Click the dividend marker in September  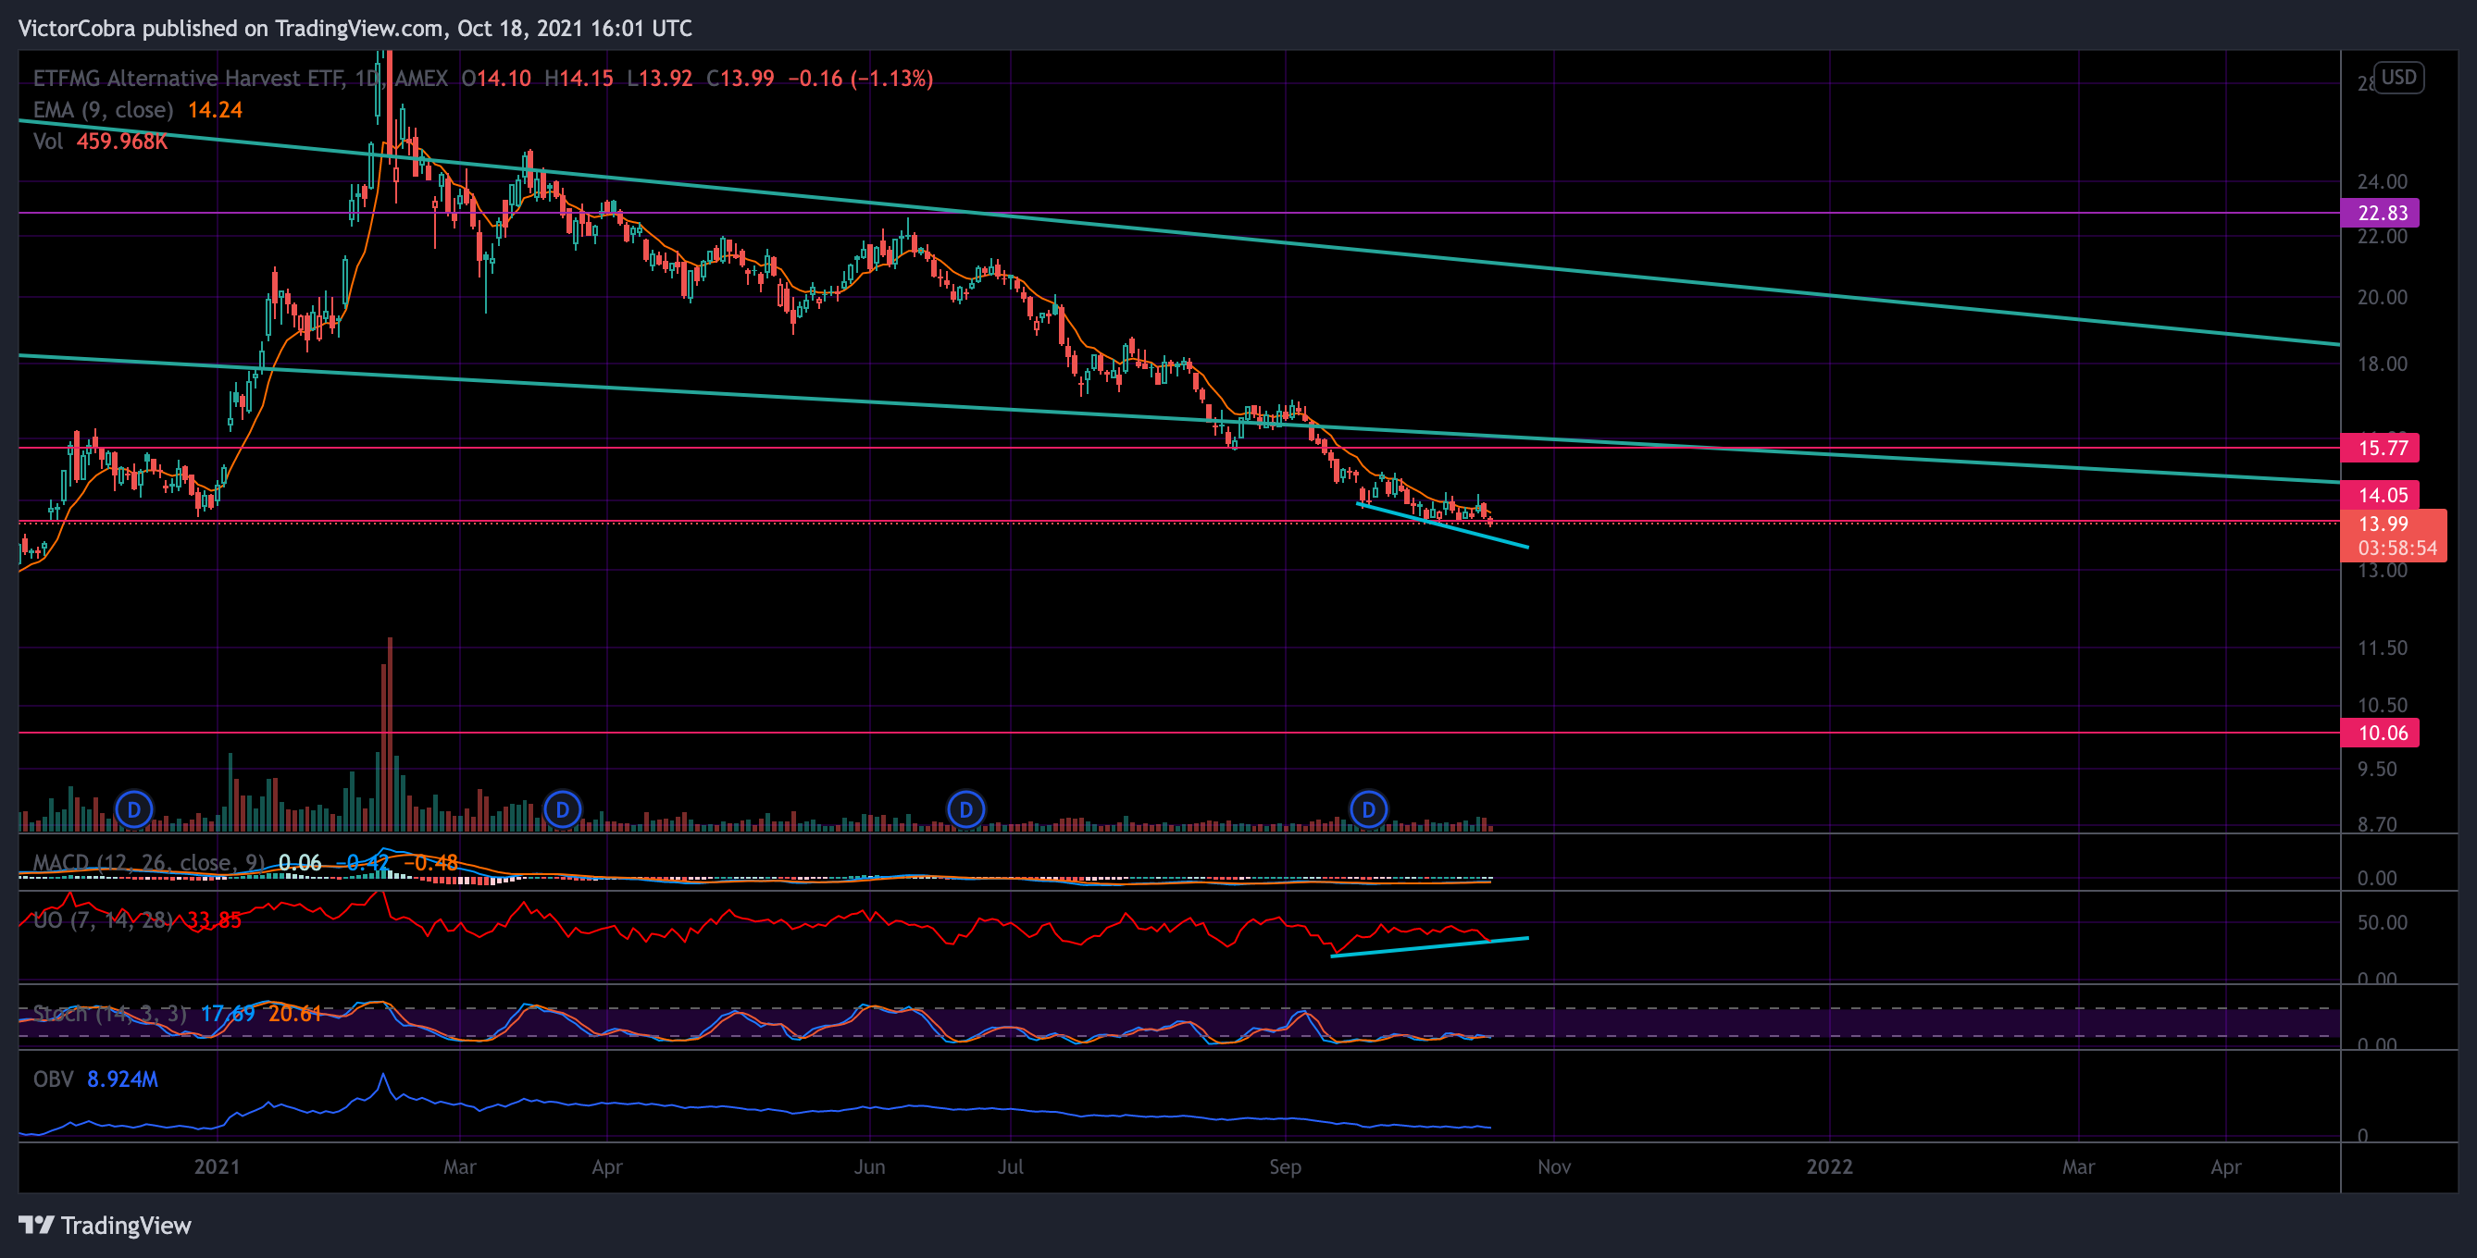tap(1368, 810)
